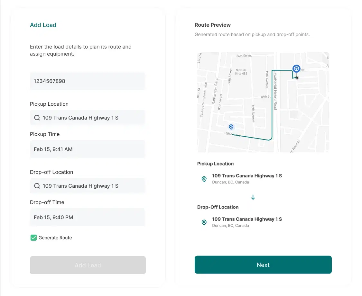Click the search icon in Drop-off Location field
The image size is (362, 296).
click(37, 186)
